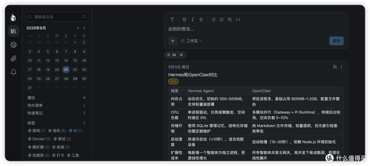The image size is (370, 166).
Task: Open options menu for 快速笔记 shortcut
Action: 84,113
